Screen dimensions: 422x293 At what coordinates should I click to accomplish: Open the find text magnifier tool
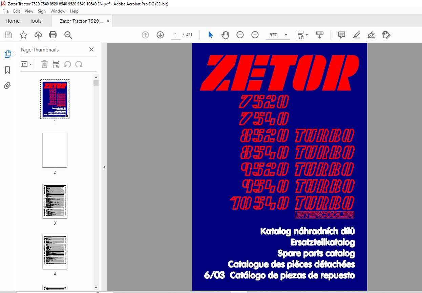[68, 35]
